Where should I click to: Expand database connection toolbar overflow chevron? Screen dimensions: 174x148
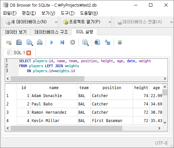(171, 22)
